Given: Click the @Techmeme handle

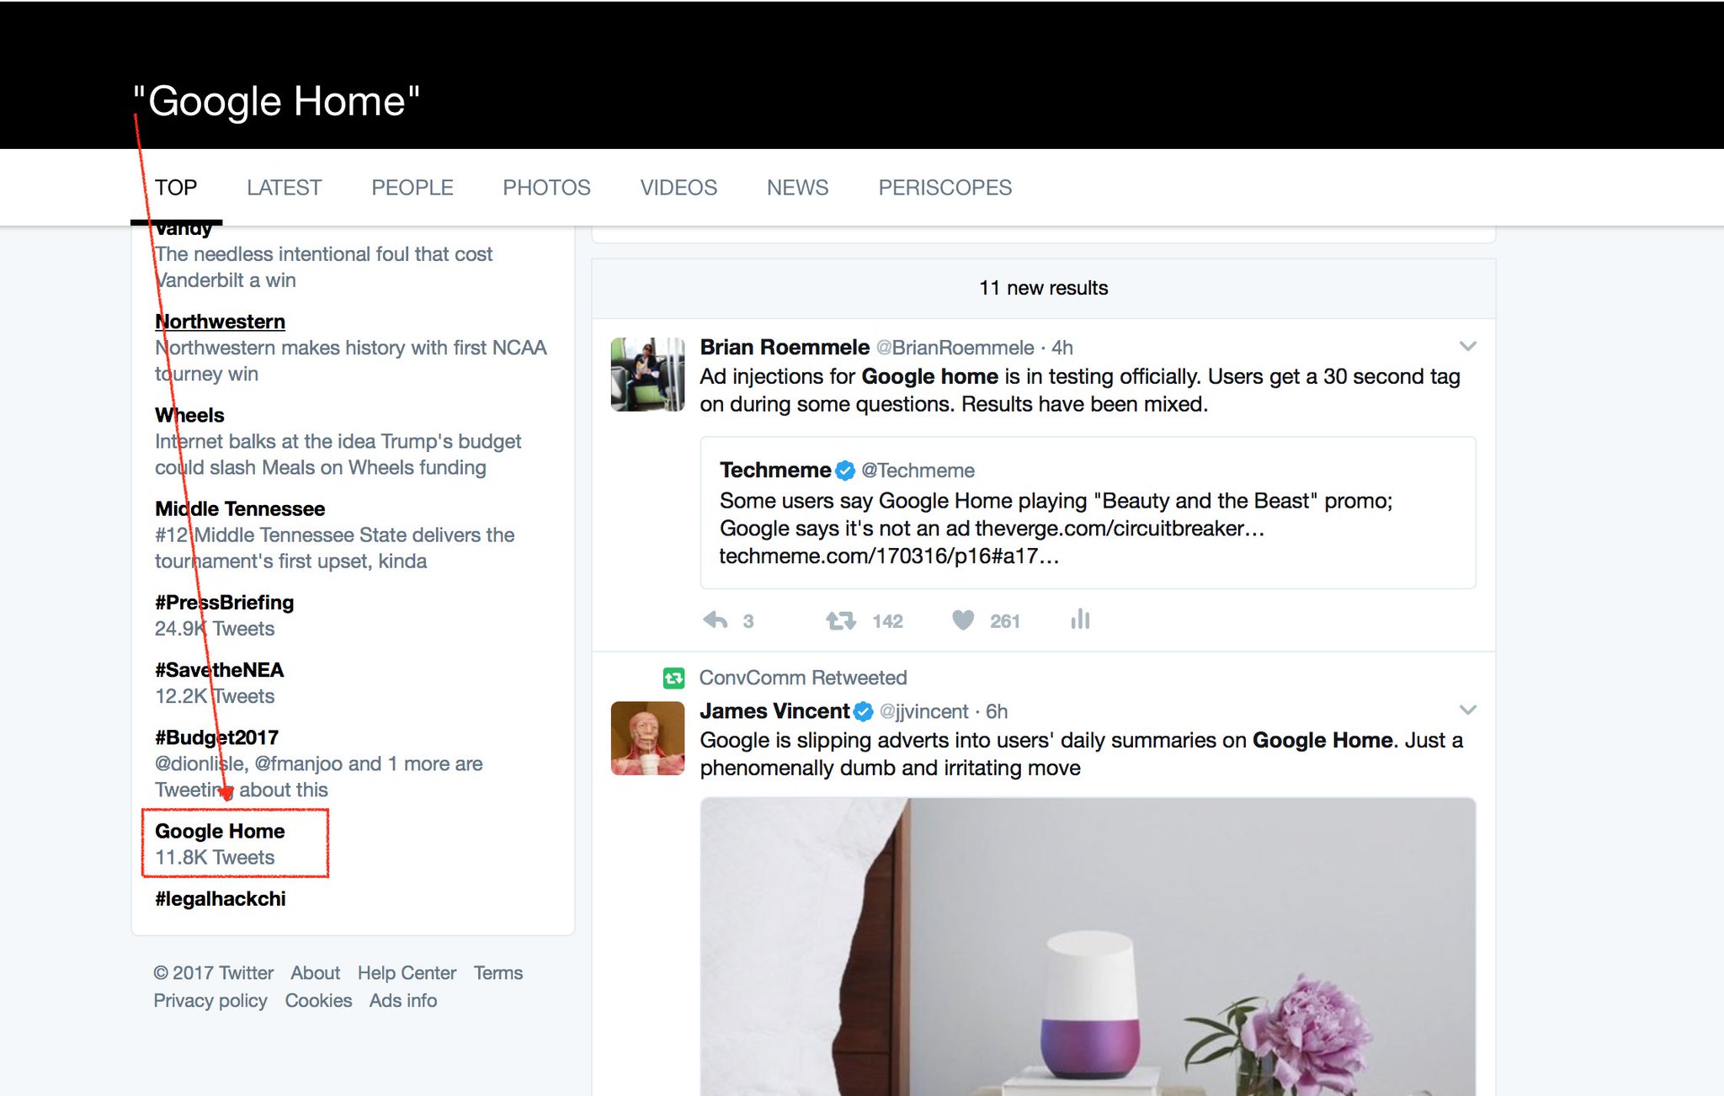Looking at the screenshot, I should (x=918, y=471).
